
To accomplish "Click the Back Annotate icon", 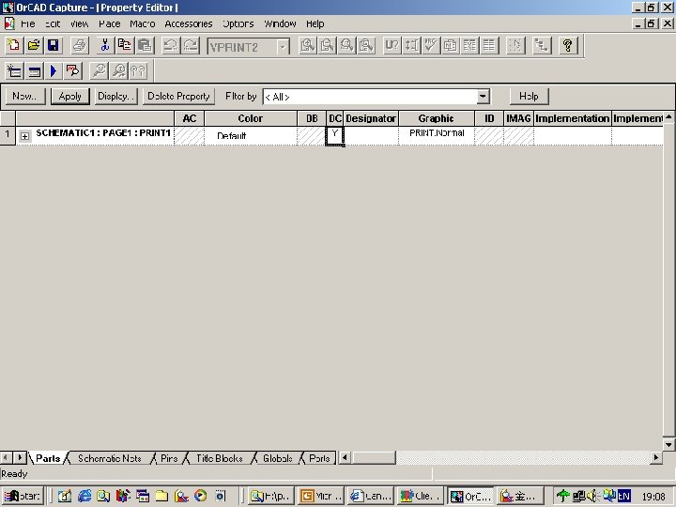I will pos(411,45).
